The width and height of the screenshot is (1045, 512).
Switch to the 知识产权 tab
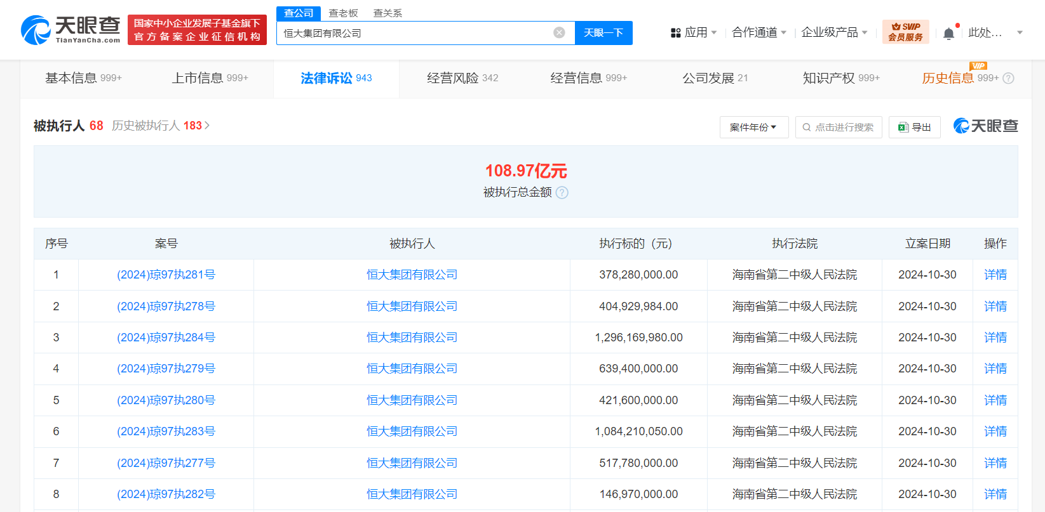point(840,78)
